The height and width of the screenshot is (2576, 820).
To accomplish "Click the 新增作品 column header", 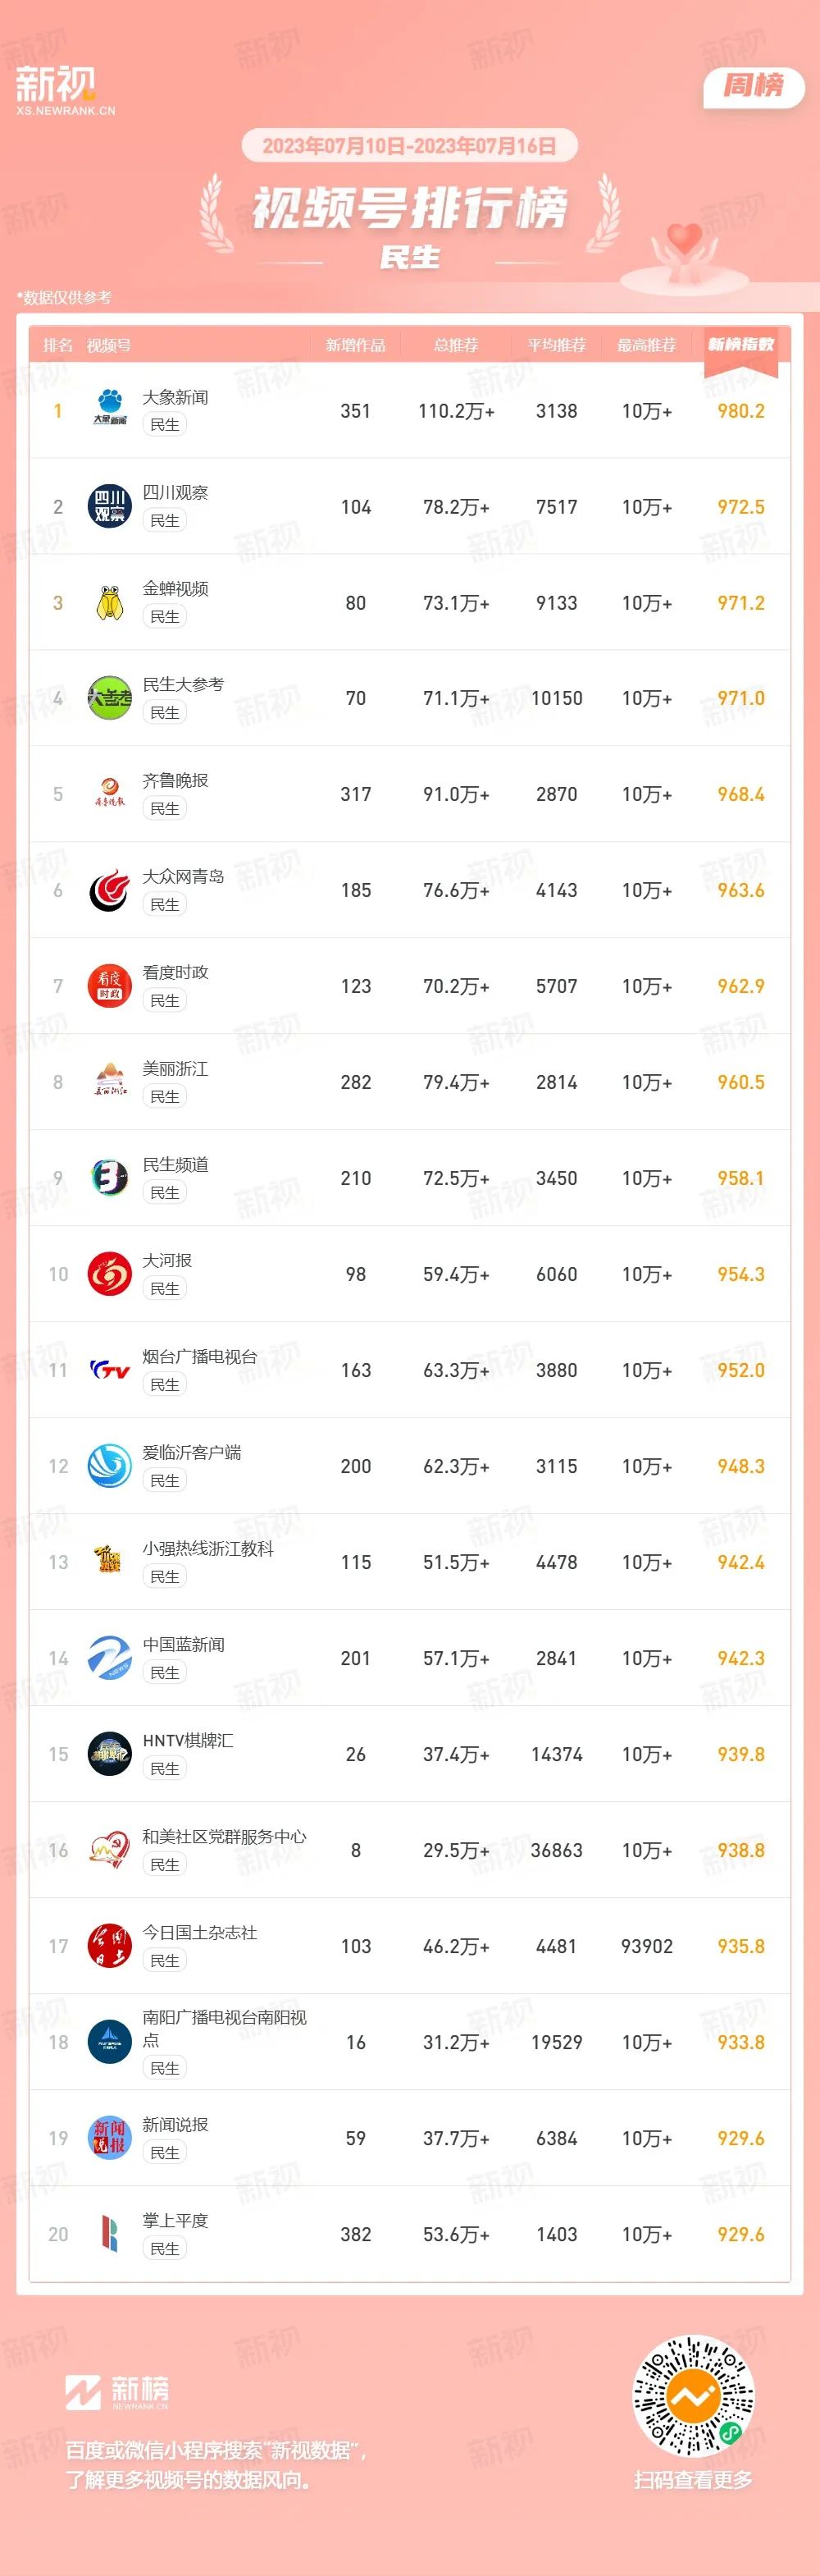I will tap(356, 345).
